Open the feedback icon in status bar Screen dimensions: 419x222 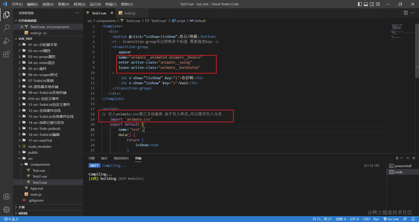(405, 219)
